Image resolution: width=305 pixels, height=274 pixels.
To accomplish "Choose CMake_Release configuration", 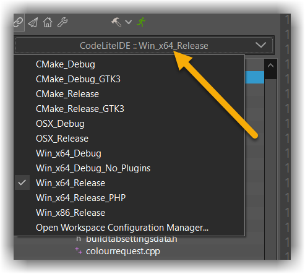I will 129,94.
